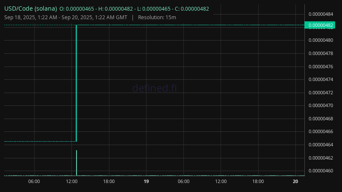Click the 0.00000460 price axis label
Image resolution: width=342 pixels, height=192 pixels.
[321, 171]
